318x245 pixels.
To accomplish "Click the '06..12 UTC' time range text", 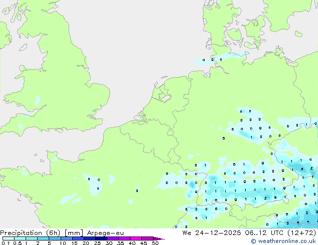I will coord(264,233).
